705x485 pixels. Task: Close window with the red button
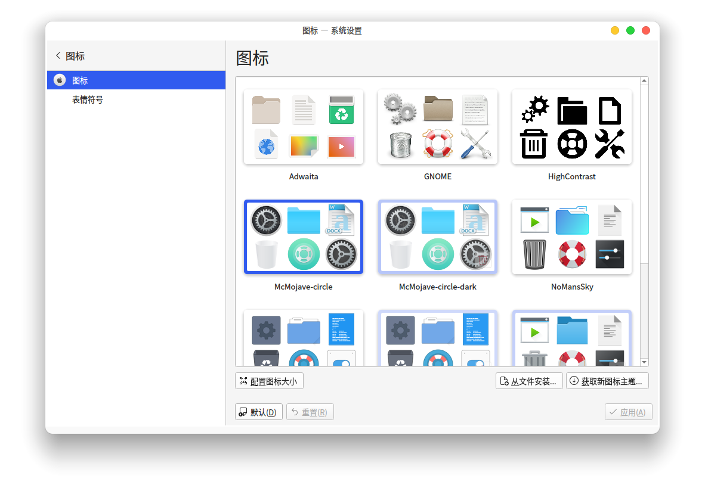click(645, 30)
